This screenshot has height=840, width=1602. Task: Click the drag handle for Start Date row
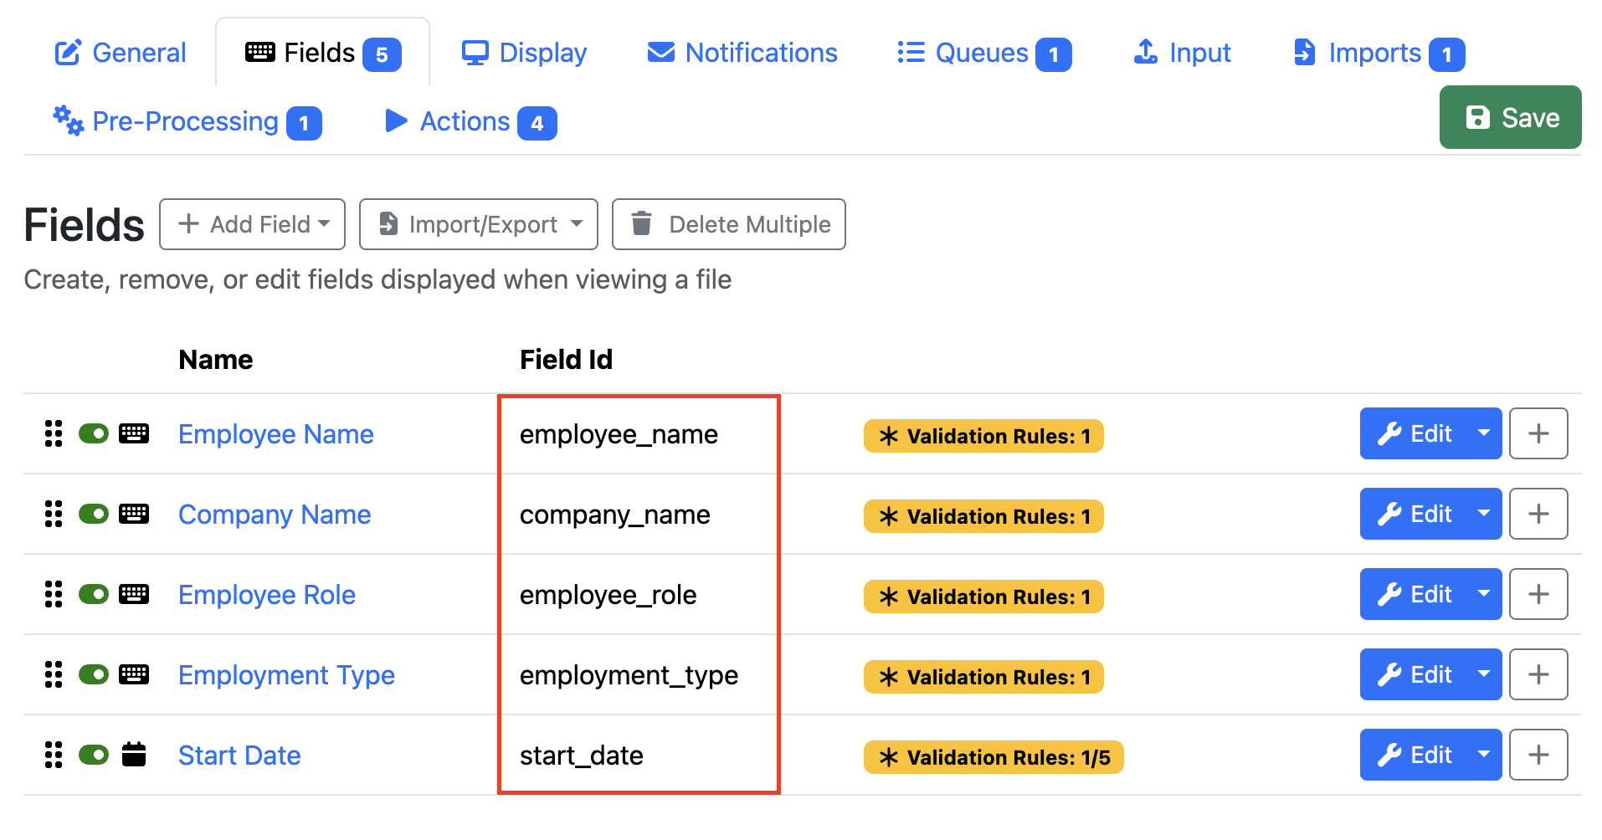[54, 755]
